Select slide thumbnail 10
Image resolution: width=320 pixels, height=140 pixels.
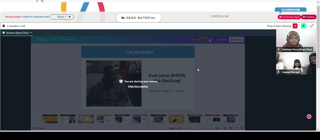coord(86,119)
